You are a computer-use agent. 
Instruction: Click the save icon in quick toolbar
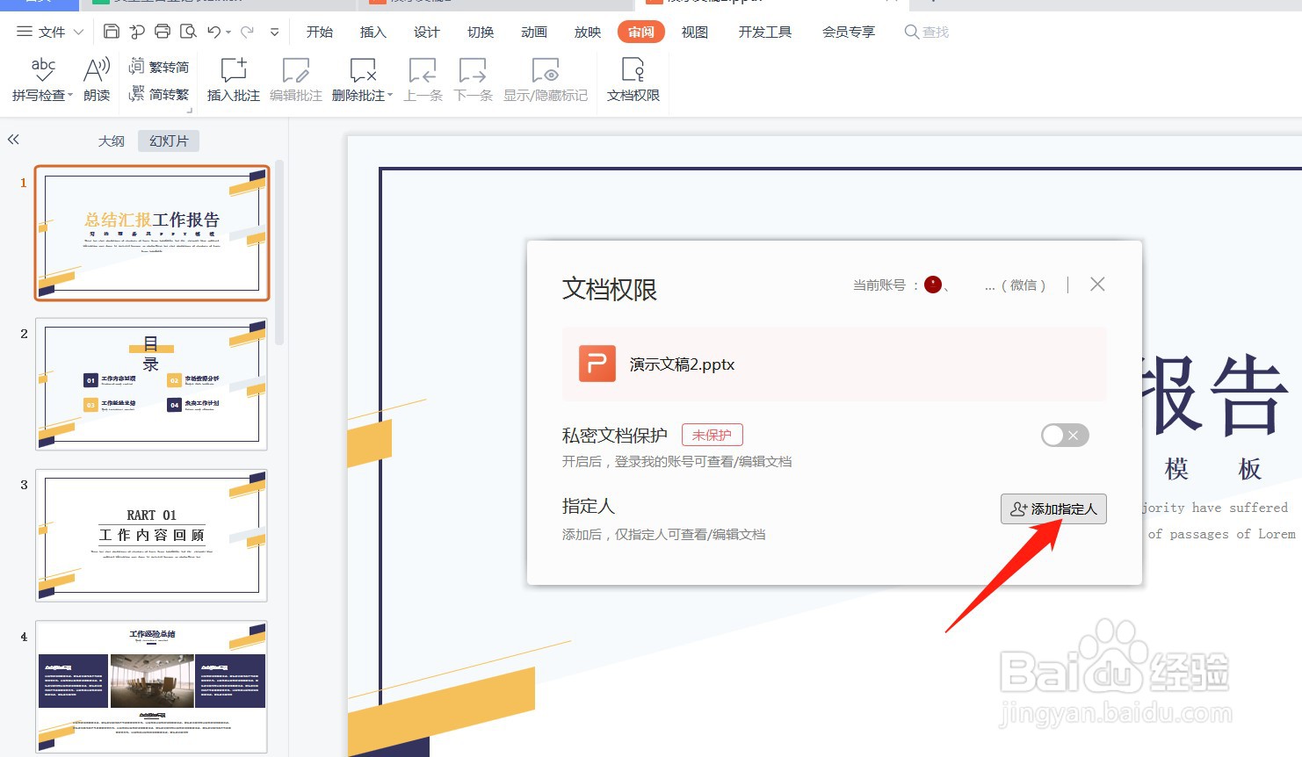click(112, 32)
